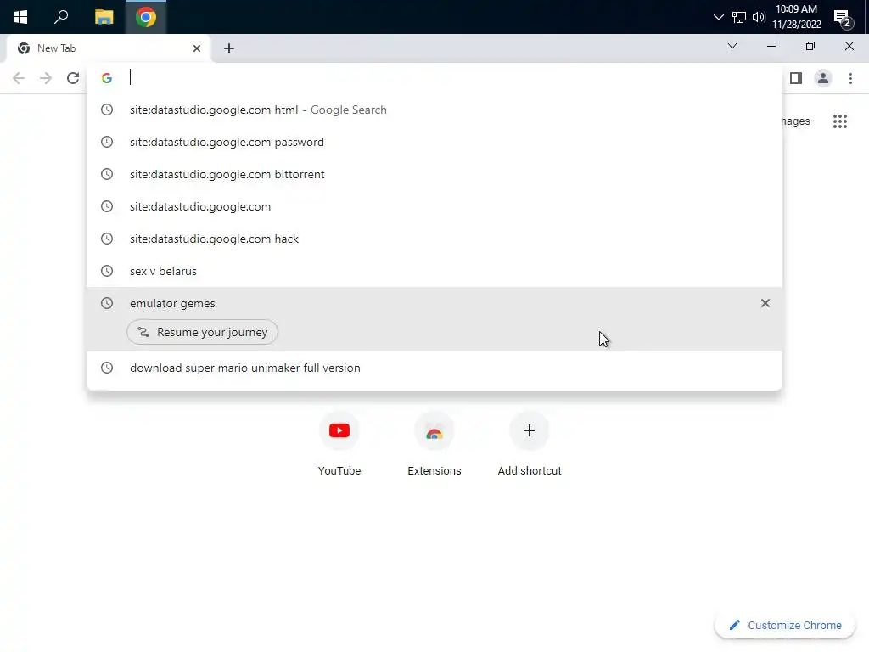Open the Google apps grid
Viewport: 869px width, 652px height.
click(839, 121)
